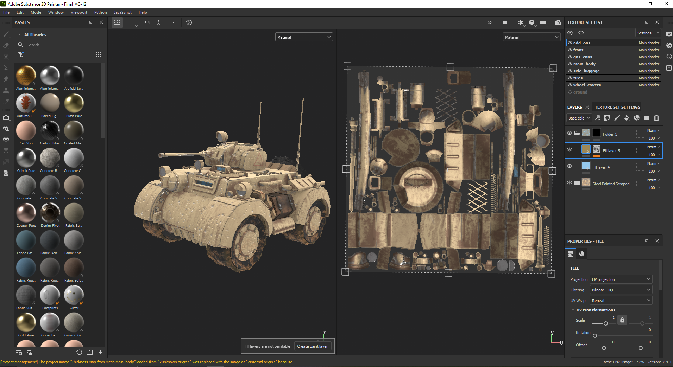Open the History panel clock icon
The image size is (673, 367).
(669, 57)
